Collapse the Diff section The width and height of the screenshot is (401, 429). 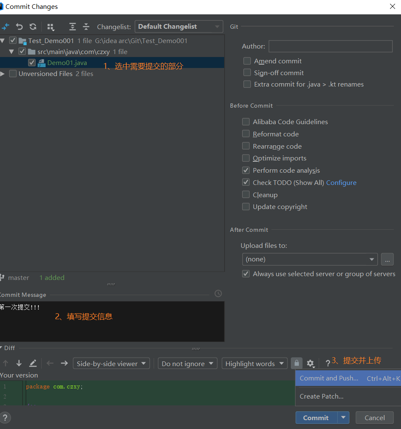pyautogui.click(x=1, y=348)
